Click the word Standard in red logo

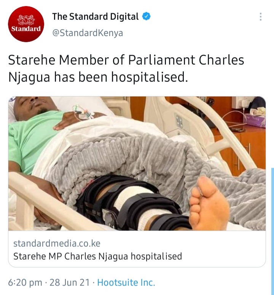click(26, 29)
